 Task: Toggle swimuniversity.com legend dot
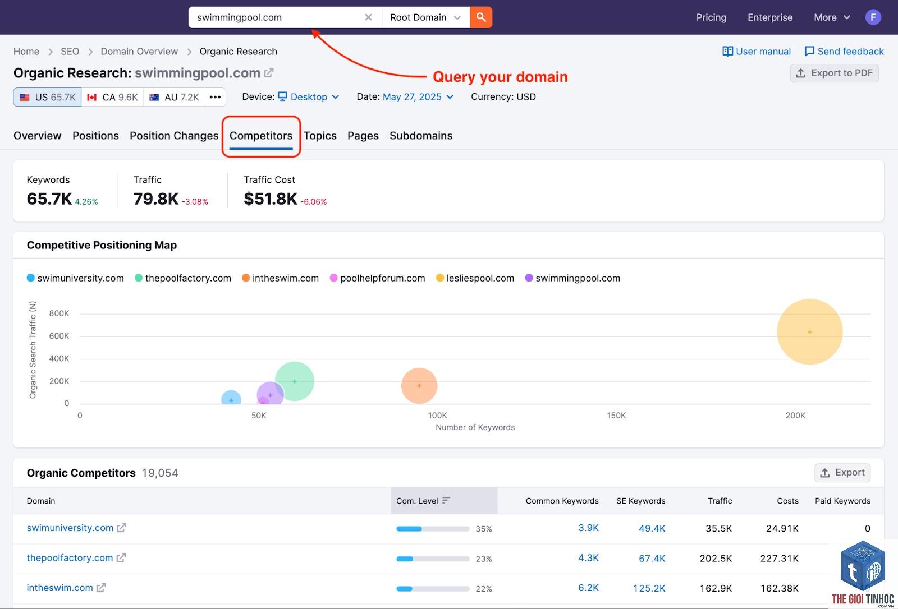click(31, 278)
